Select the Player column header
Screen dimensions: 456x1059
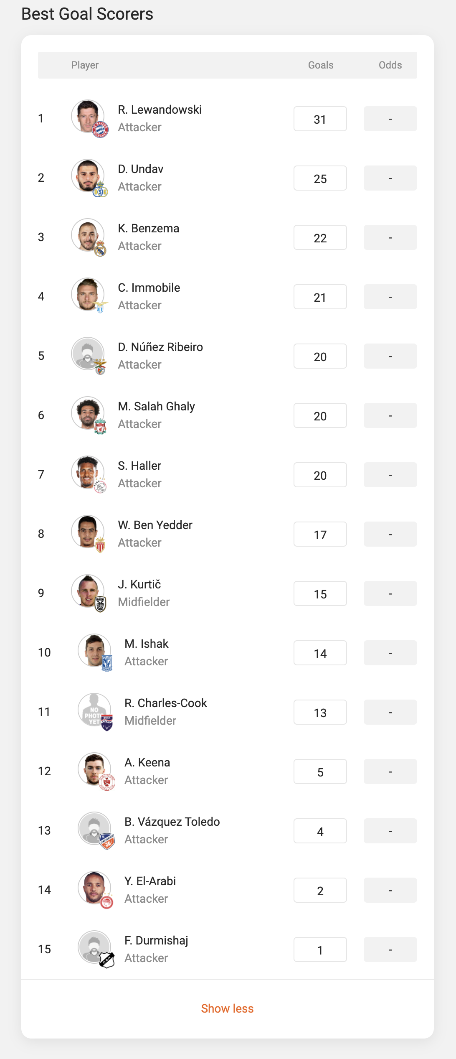(85, 65)
